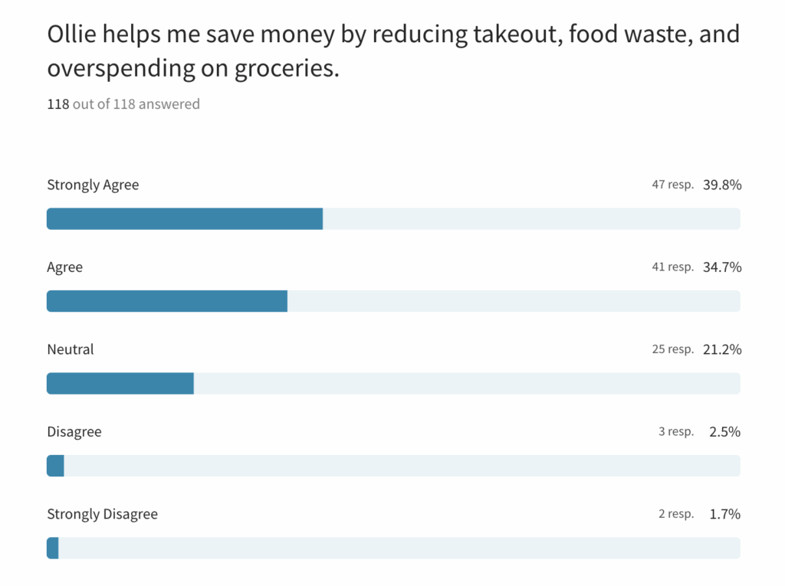This screenshot has height=586, width=785.
Task: Click the 21.2% percentage value
Action: [x=721, y=349]
